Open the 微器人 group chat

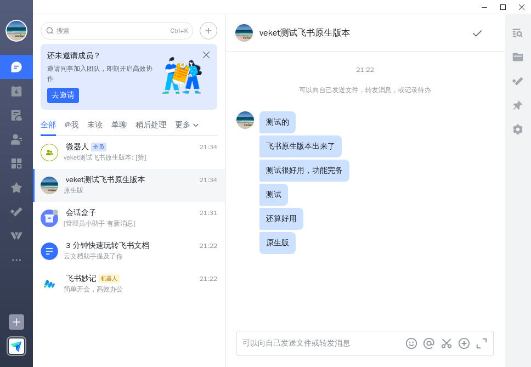tap(129, 152)
